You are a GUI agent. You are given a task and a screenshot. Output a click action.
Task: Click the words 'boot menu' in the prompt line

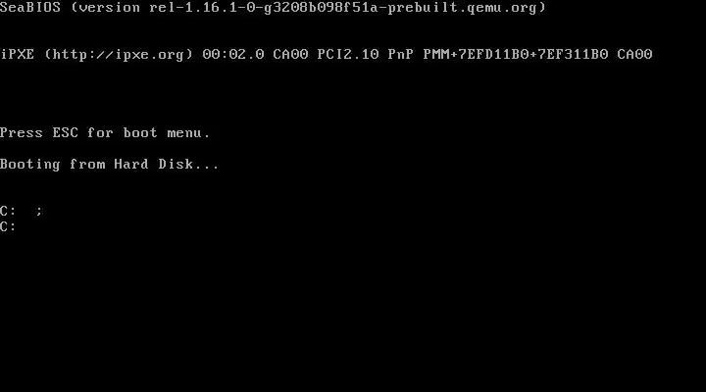[x=163, y=132]
